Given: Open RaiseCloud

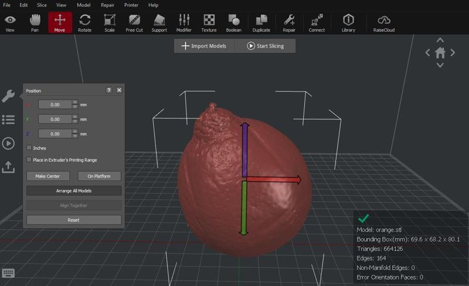Looking at the screenshot, I should pyautogui.click(x=384, y=23).
